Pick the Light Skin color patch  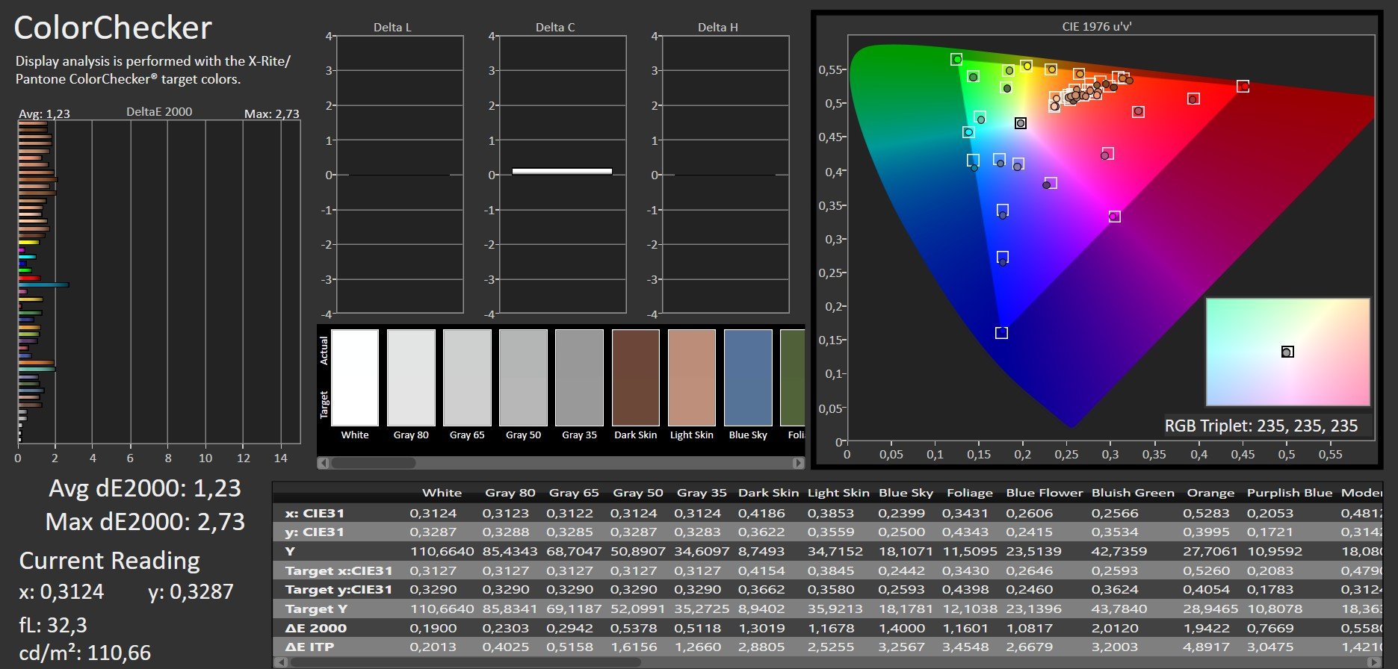691,378
